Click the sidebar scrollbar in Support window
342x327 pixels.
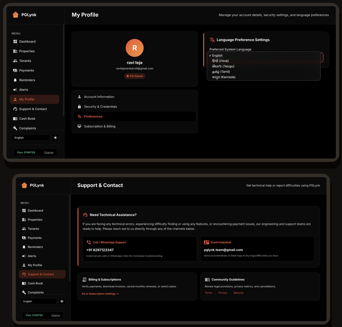70,238
